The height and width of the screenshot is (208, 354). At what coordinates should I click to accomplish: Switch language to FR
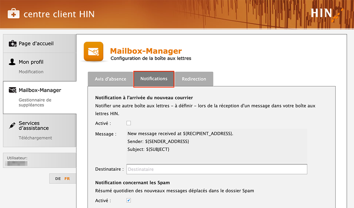click(x=67, y=178)
